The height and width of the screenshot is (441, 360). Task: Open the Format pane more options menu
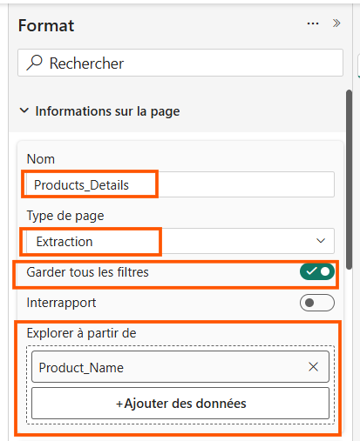pyautogui.click(x=313, y=23)
